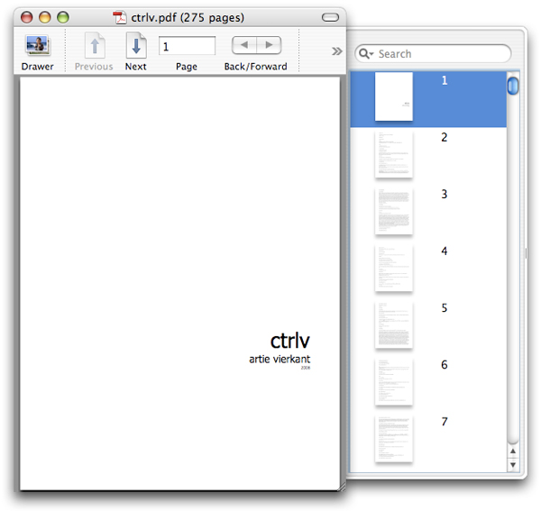The width and height of the screenshot is (541, 511).
Task: Click the scrollbar up arrow
Action: [x=513, y=452]
